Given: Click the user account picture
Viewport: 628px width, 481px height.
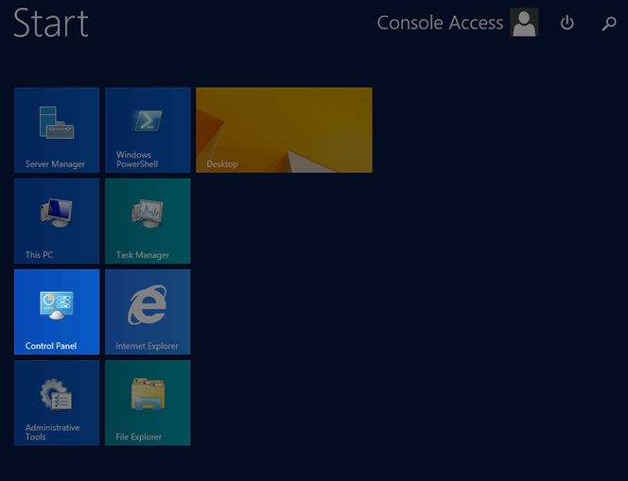Looking at the screenshot, I should click(524, 23).
